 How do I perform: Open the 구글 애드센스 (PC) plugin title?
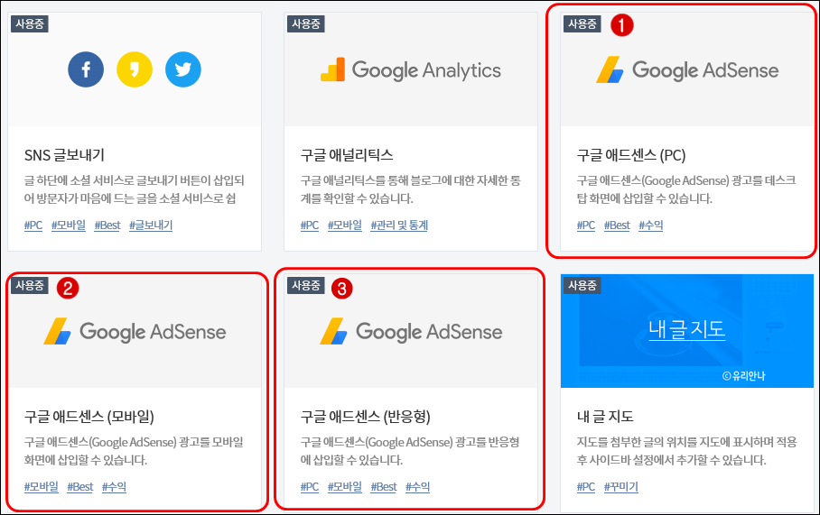click(x=630, y=155)
